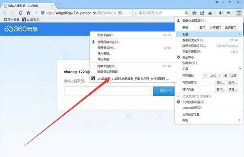Click the browser back arrow

tap(5, 13)
